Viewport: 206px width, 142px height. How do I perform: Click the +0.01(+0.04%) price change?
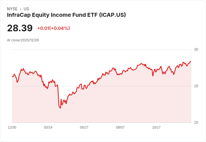pos(54,28)
